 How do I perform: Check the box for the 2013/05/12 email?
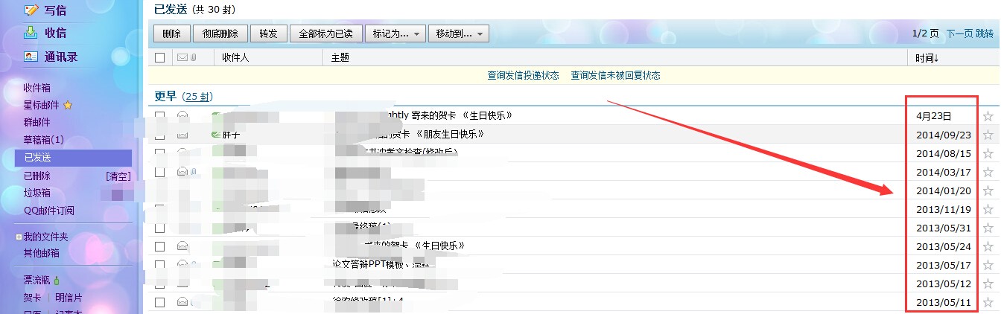(159, 283)
